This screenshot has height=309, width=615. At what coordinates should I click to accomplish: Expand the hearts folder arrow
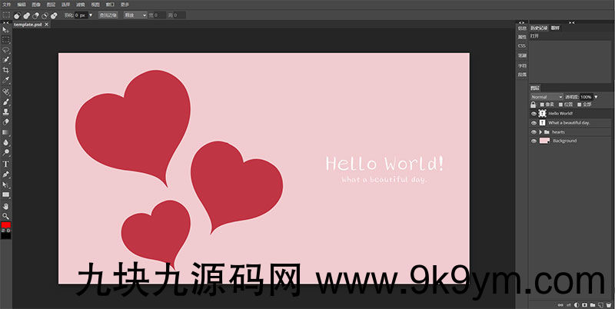click(540, 132)
